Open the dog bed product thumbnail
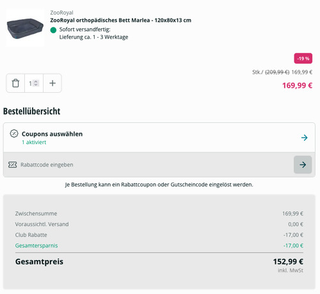Screen dimensions: 320x294 click(x=25, y=28)
